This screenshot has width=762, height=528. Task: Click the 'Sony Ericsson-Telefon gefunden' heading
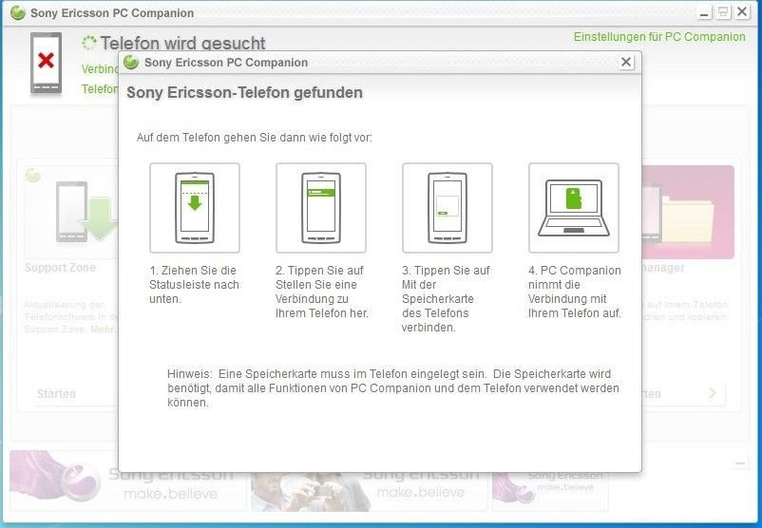click(244, 93)
